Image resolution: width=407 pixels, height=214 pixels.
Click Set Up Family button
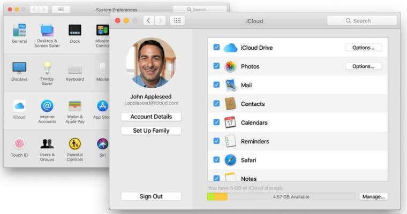pyautogui.click(x=151, y=131)
